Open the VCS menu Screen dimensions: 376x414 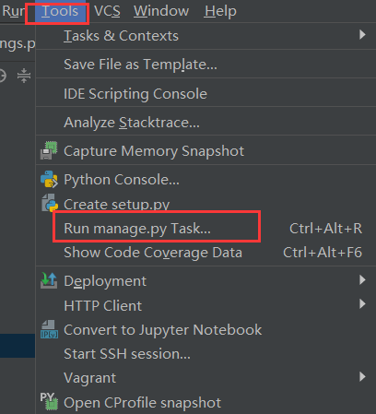click(107, 11)
